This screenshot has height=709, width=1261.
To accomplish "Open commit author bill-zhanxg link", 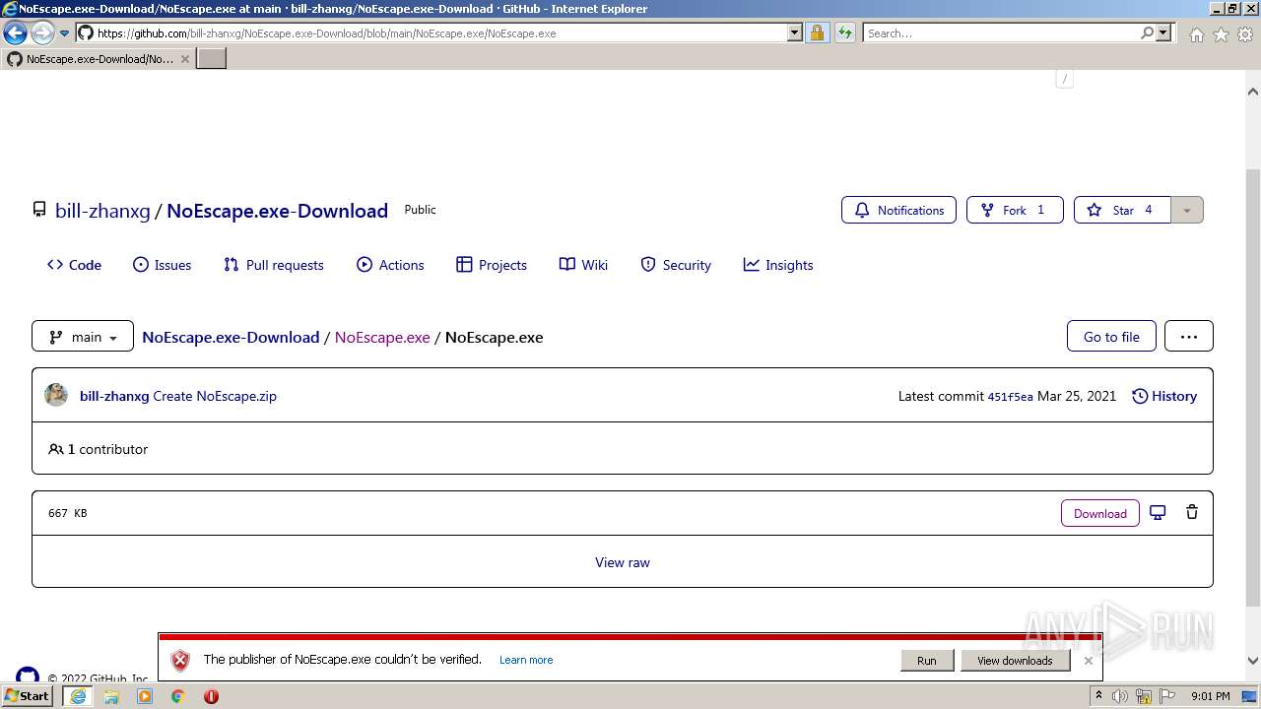I will pyautogui.click(x=114, y=396).
